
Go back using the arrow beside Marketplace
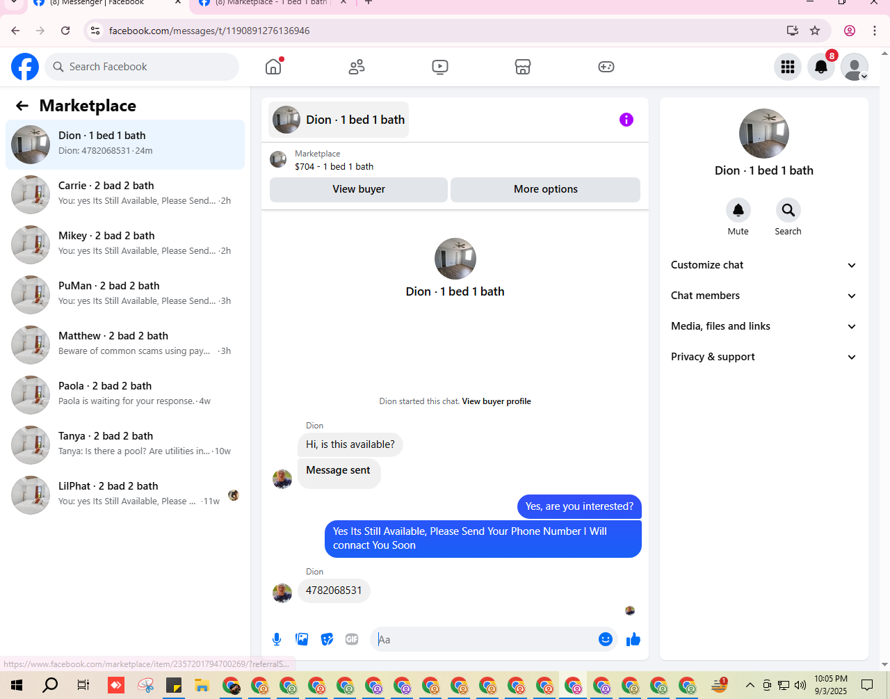(22, 106)
